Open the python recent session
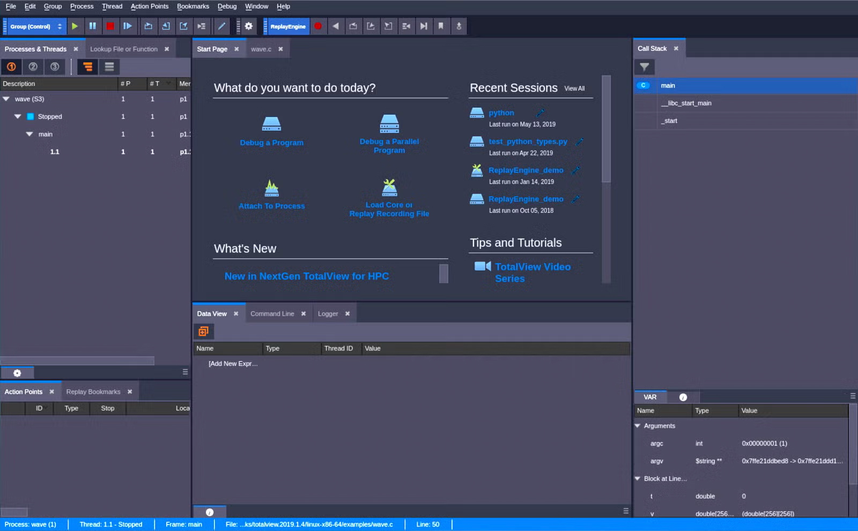858x531 pixels. tap(501, 113)
